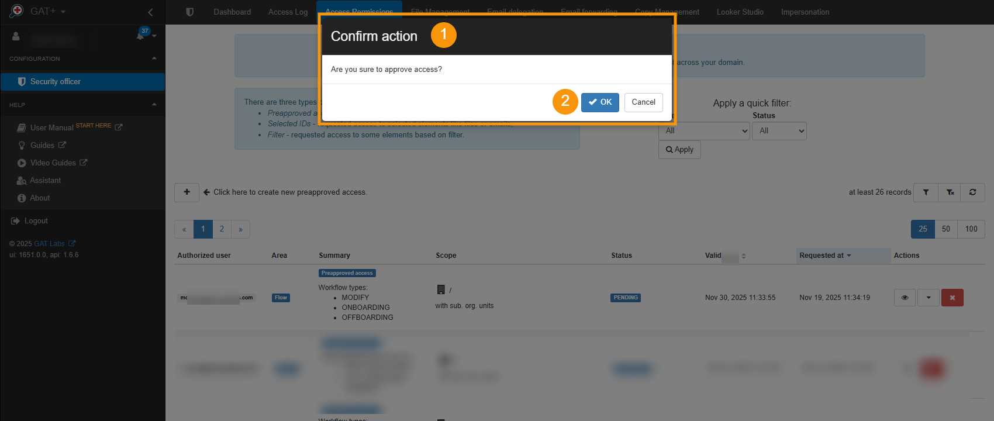Collapse the Configuration section
The width and height of the screenshot is (994, 421).
tap(154, 58)
